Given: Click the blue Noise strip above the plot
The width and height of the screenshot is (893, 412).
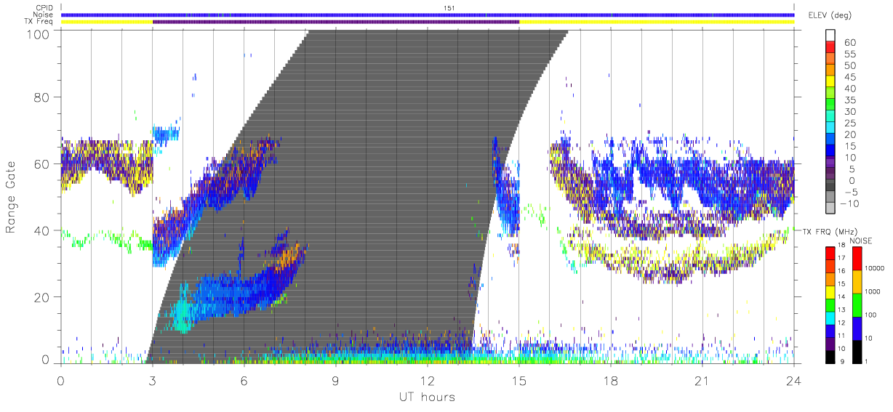Looking at the screenshot, I should tap(428, 15).
